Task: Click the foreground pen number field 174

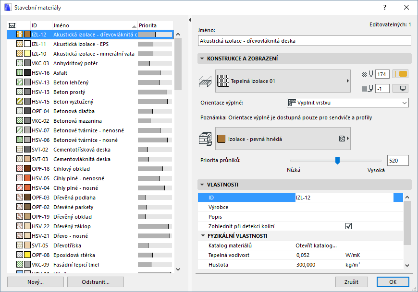Action: tap(382, 74)
